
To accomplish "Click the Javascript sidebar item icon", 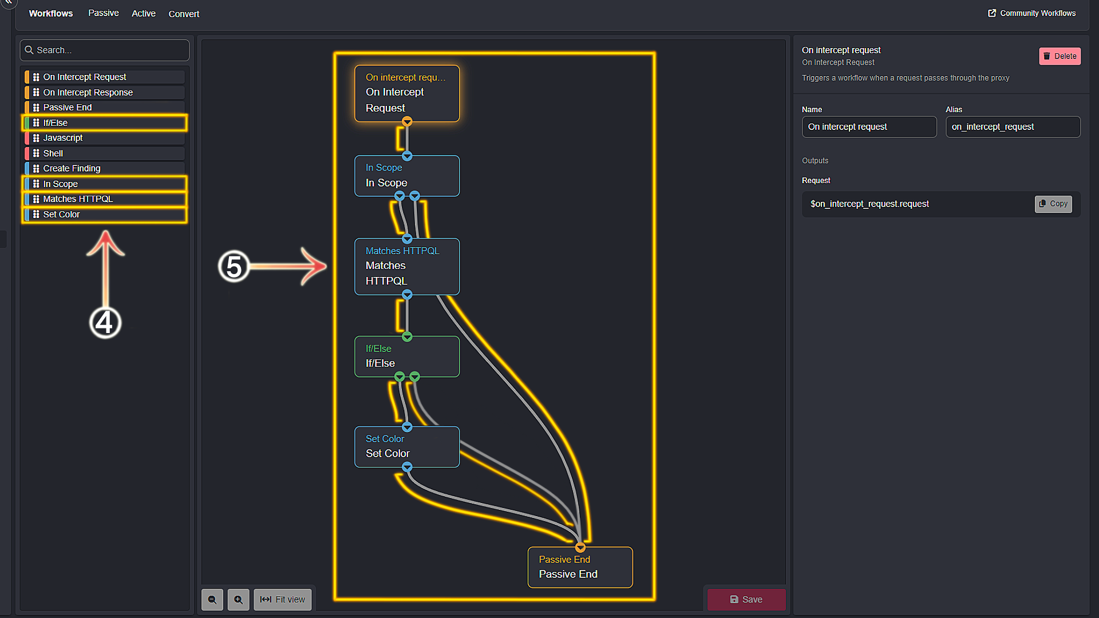I will click(x=35, y=138).
